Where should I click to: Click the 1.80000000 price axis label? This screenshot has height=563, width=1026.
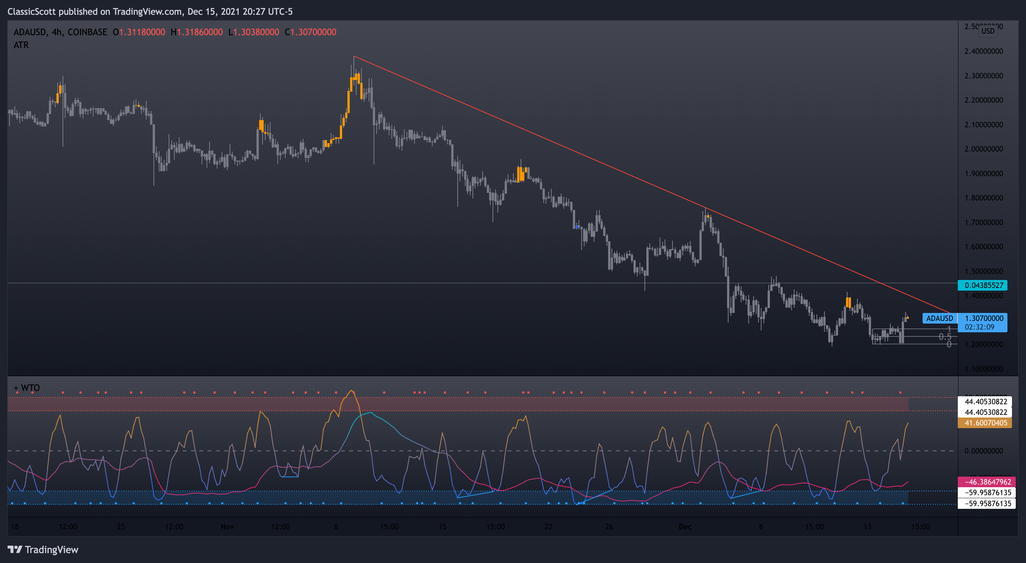click(x=984, y=198)
